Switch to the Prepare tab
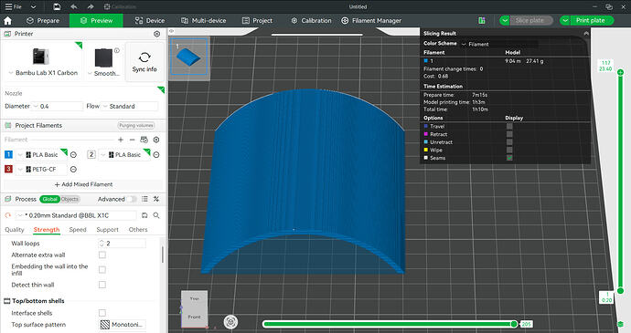The height and width of the screenshot is (333, 631). [43, 20]
